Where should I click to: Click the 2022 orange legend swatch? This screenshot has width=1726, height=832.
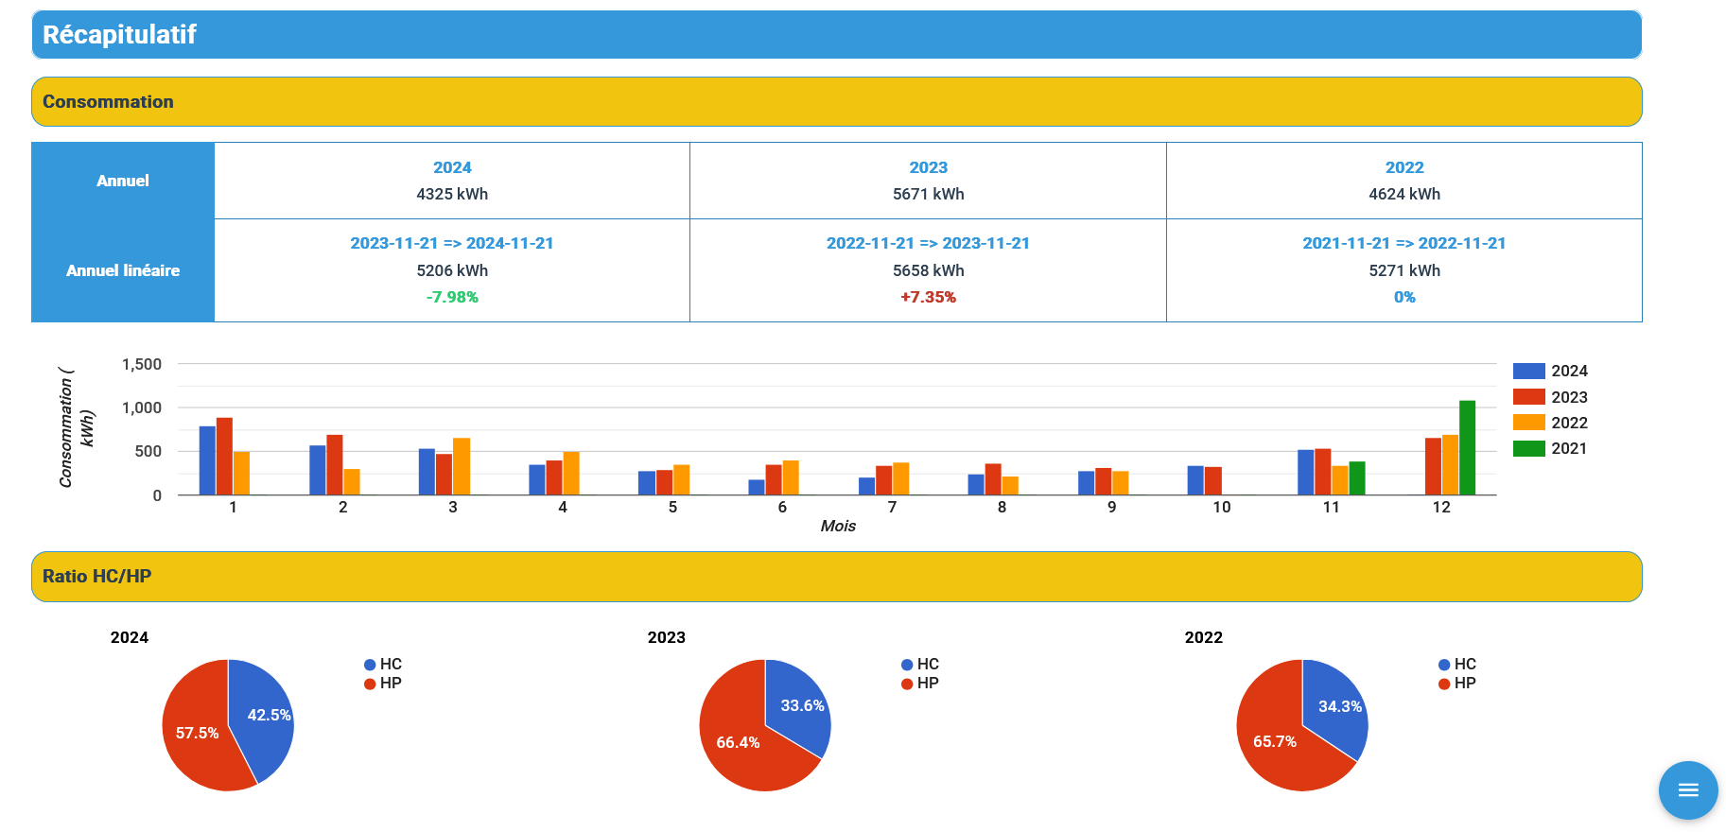pos(1528,423)
